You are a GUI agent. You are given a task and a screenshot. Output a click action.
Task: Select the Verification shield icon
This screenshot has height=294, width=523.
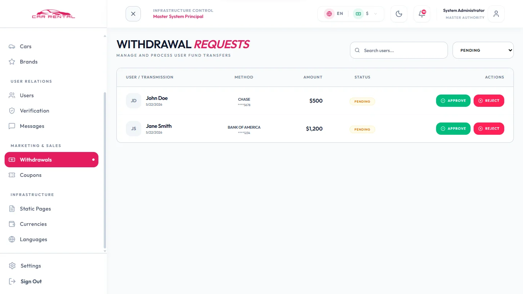click(12, 111)
